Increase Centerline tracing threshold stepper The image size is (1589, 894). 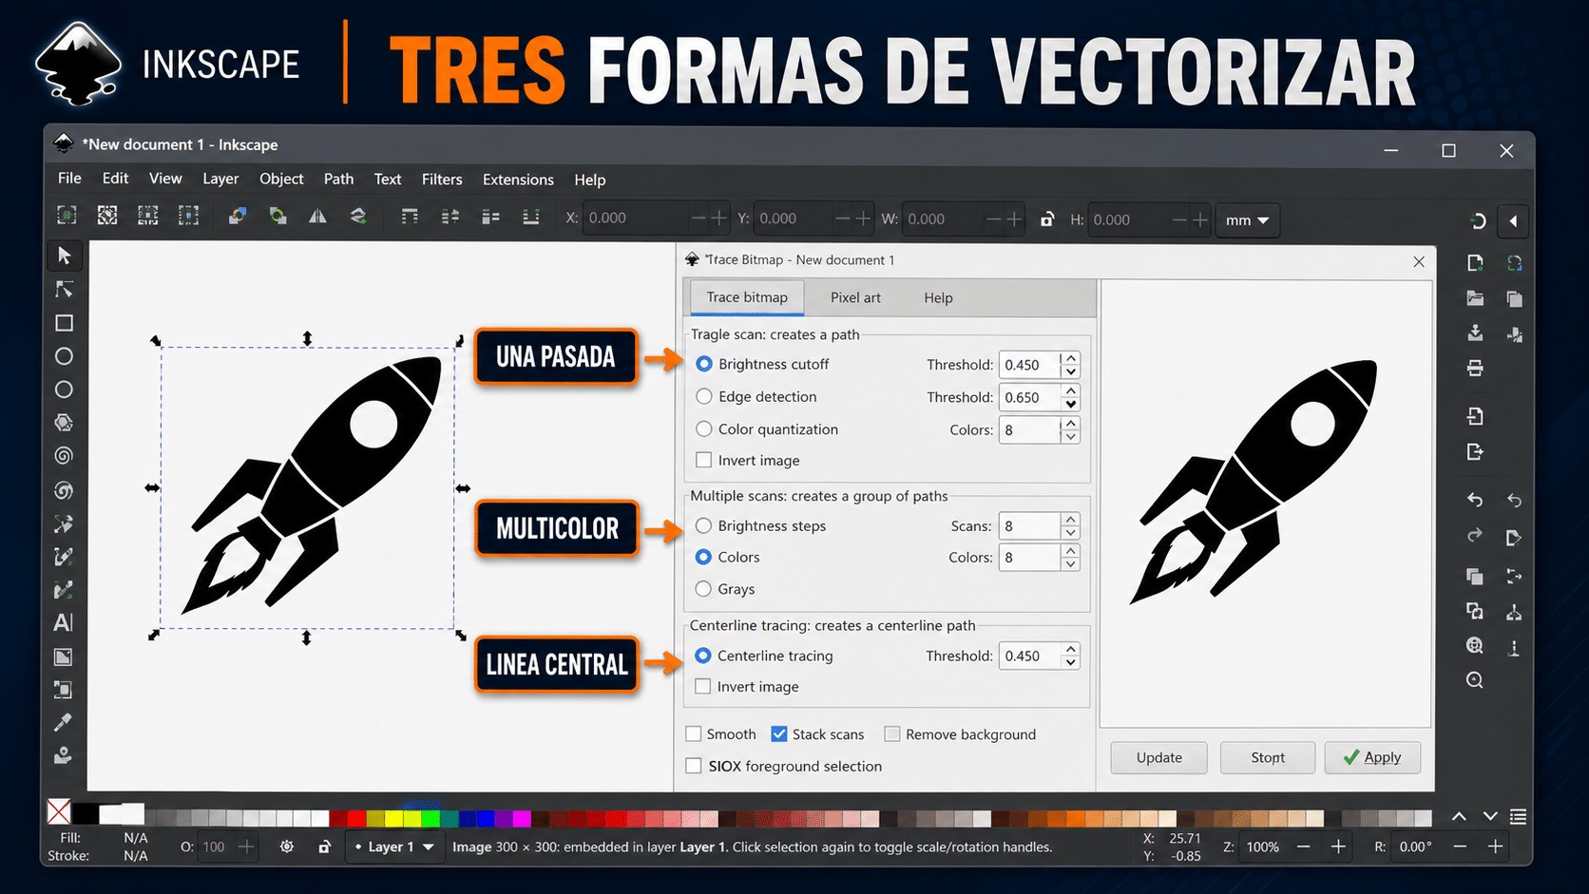pyautogui.click(x=1071, y=649)
